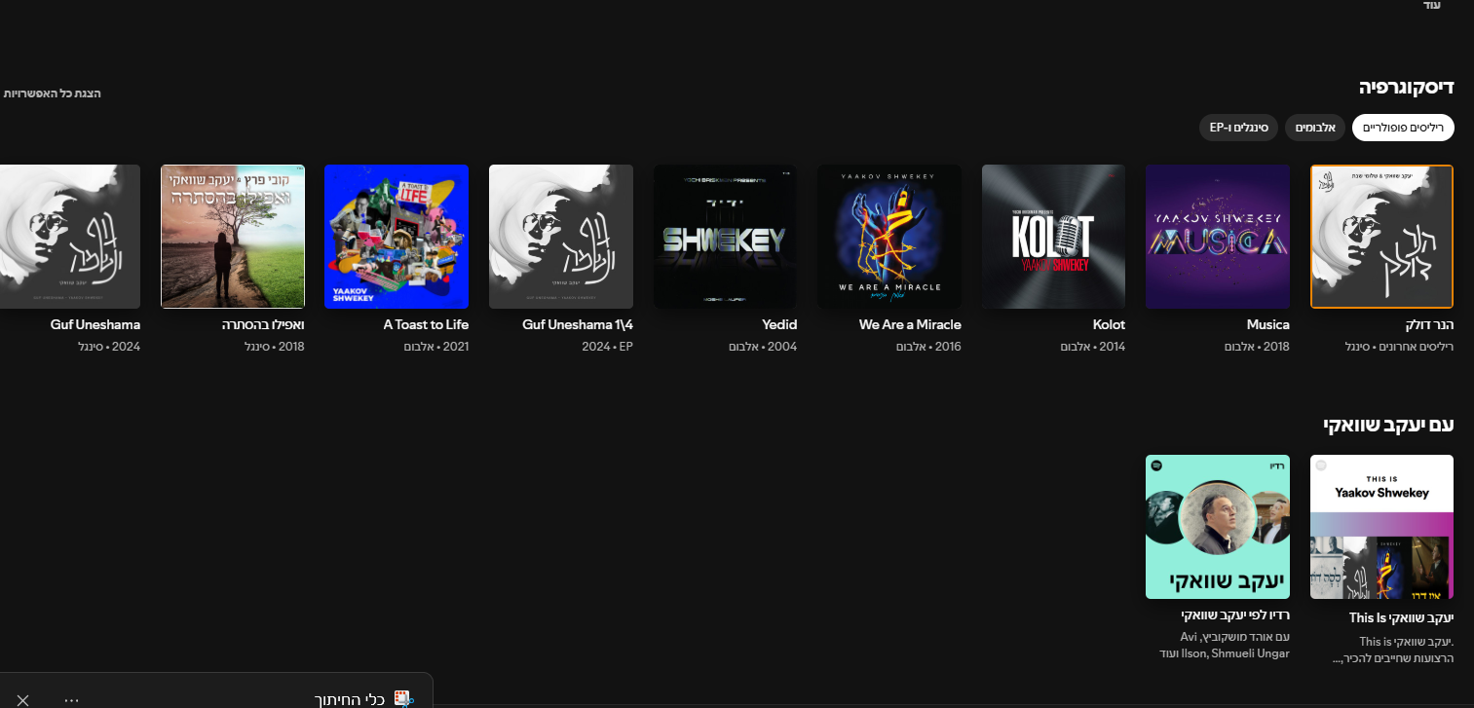Click the "עם יעקב שוואקי" section heading
Screen dimensions: 1474x708
pos(1388,425)
